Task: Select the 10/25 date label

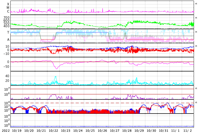Action: (x=90, y=131)
